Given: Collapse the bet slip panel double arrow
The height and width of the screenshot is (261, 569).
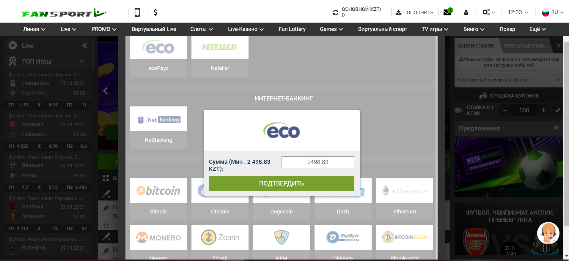Looking at the screenshot, I should tap(559, 46).
